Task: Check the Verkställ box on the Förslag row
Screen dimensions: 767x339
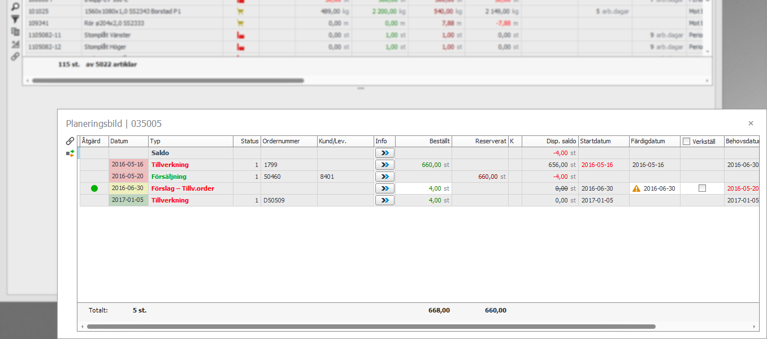Action: [x=702, y=188]
